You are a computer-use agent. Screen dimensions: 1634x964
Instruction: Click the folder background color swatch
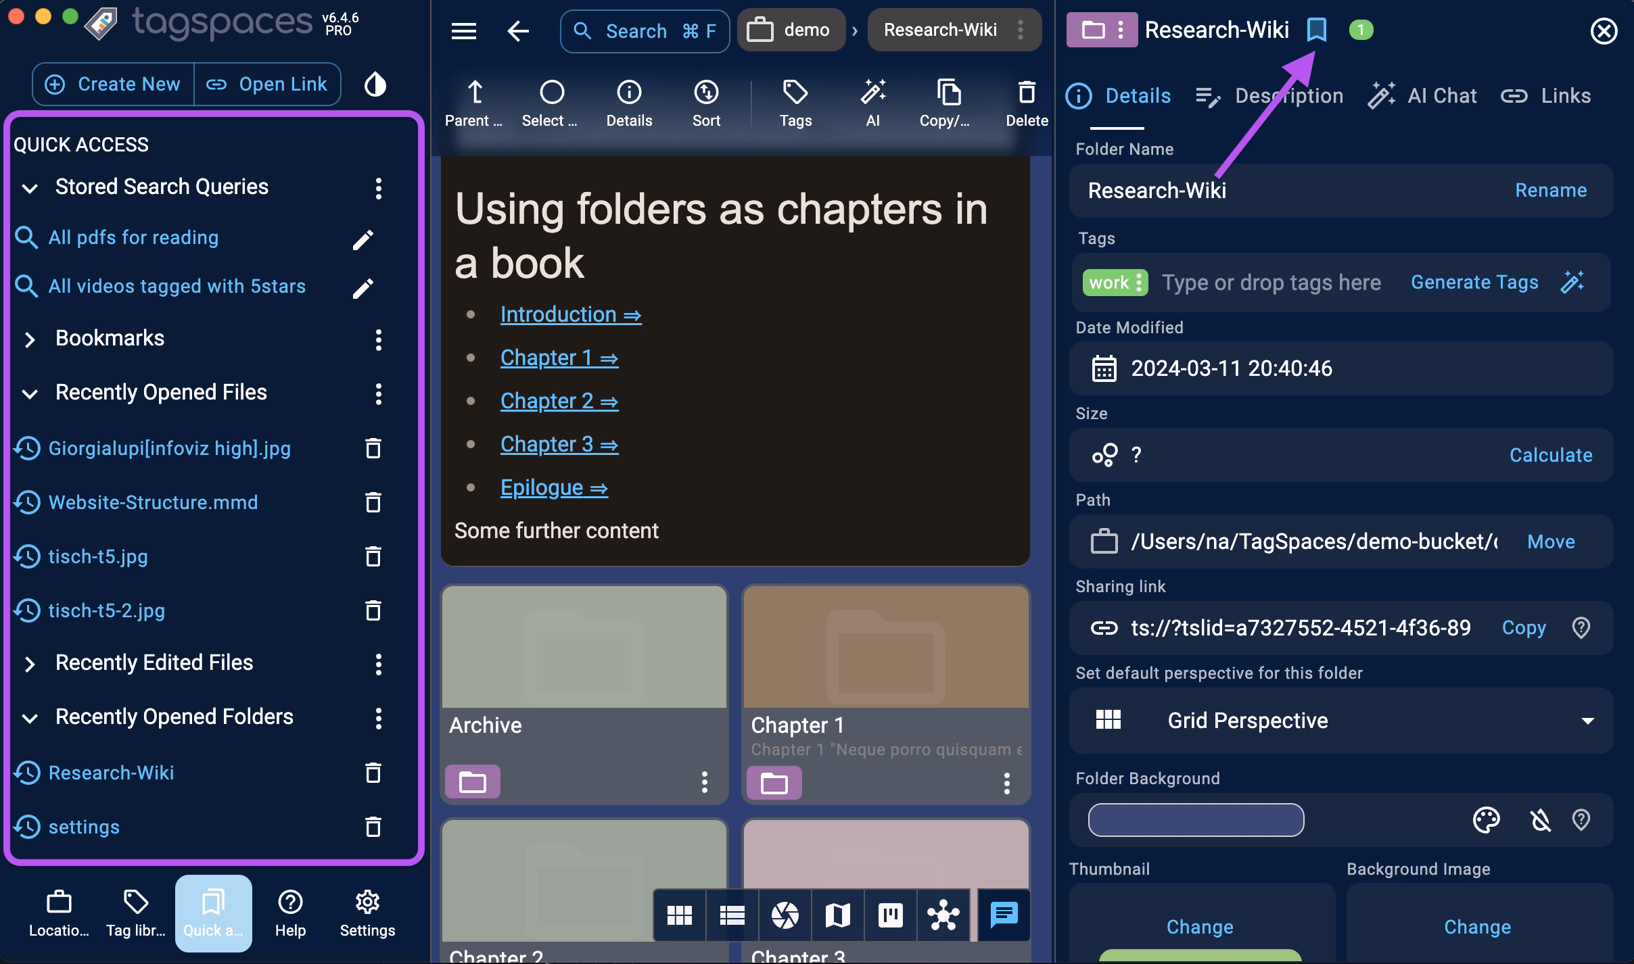(x=1195, y=820)
